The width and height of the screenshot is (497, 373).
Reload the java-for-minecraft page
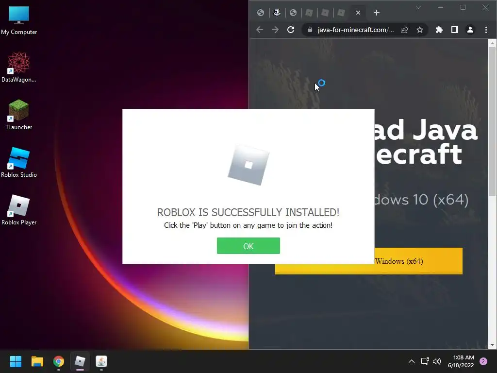pyautogui.click(x=291, y=30)
